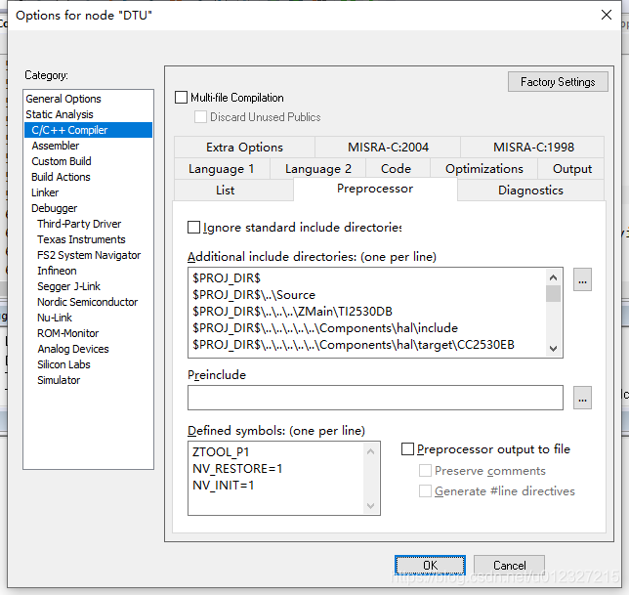The height and width of the screenshot is (595, 629).
Task: Click ZTOOL_P1 defined symbol
Action: (x=221, y=452)
